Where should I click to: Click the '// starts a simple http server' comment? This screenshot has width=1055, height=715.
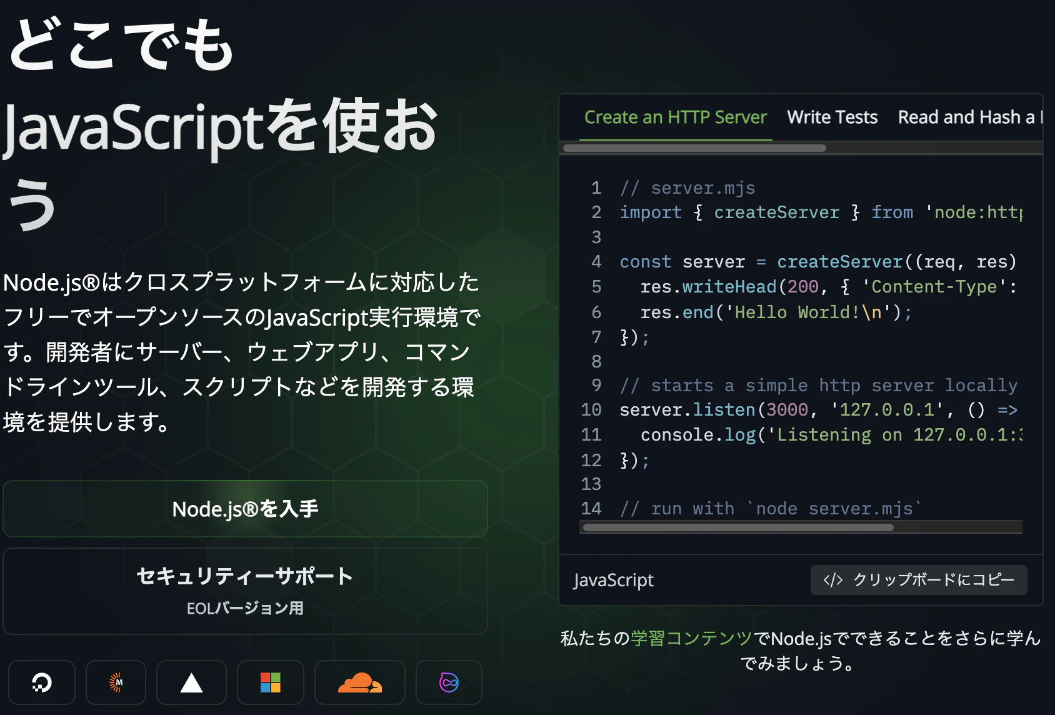[819, 386]
